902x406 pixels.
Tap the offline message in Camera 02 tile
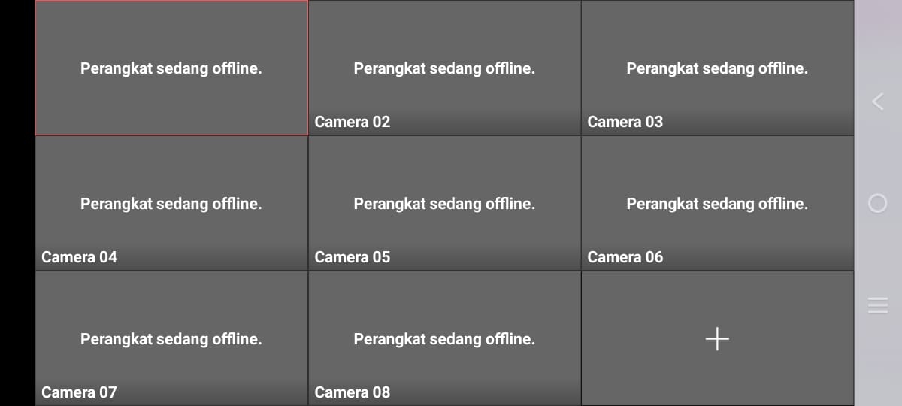click(x=444, y=68)
